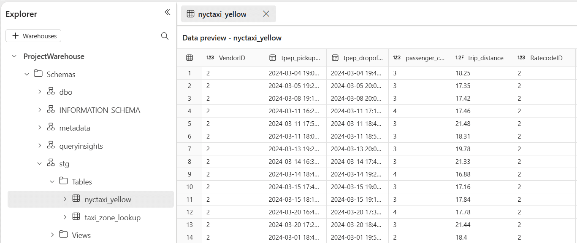
Task: Click the trip_distance column header
Action: pyautogui.click(x=482, y=58)
